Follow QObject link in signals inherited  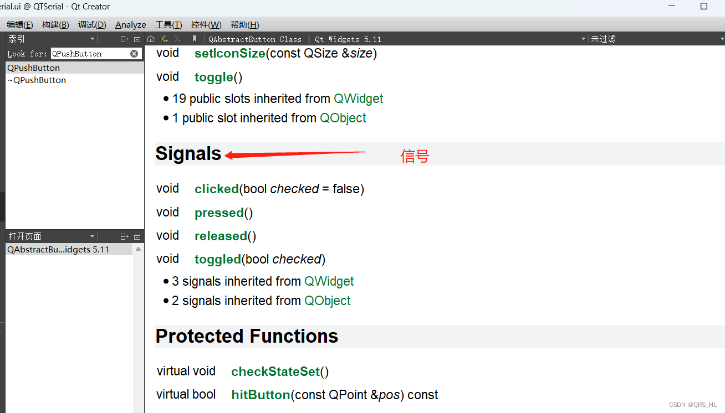(x=328, y=301)
